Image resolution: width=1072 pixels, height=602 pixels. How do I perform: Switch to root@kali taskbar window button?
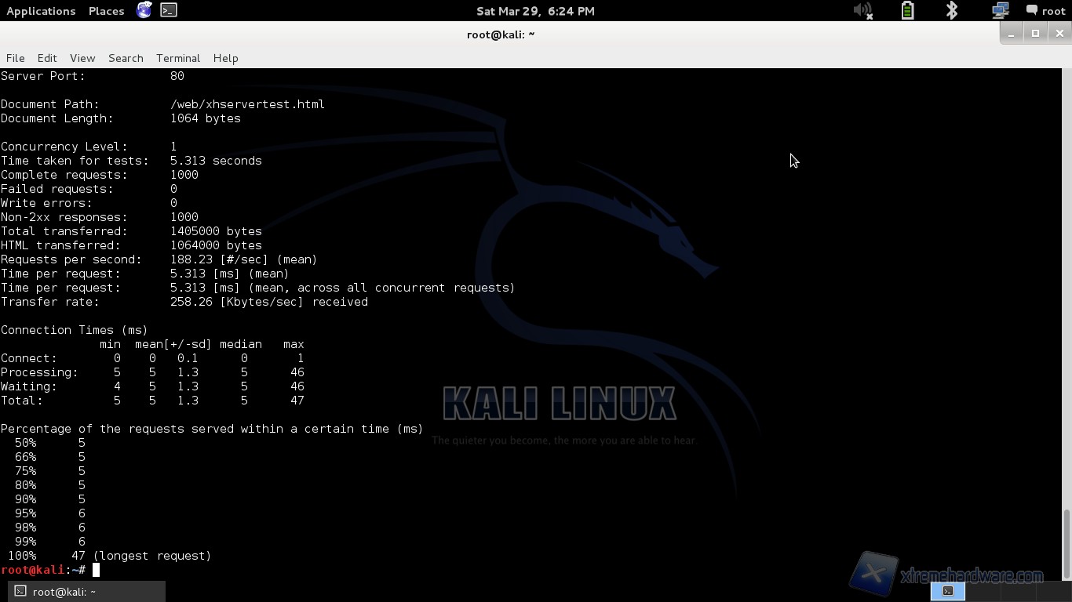point(86,591)
